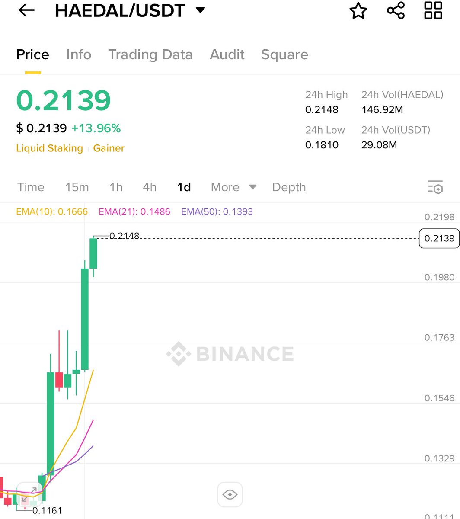Tap the EMA(10): 0.1666 indicator label
Screen dimensions: 460x519
[x=52, y=211]
